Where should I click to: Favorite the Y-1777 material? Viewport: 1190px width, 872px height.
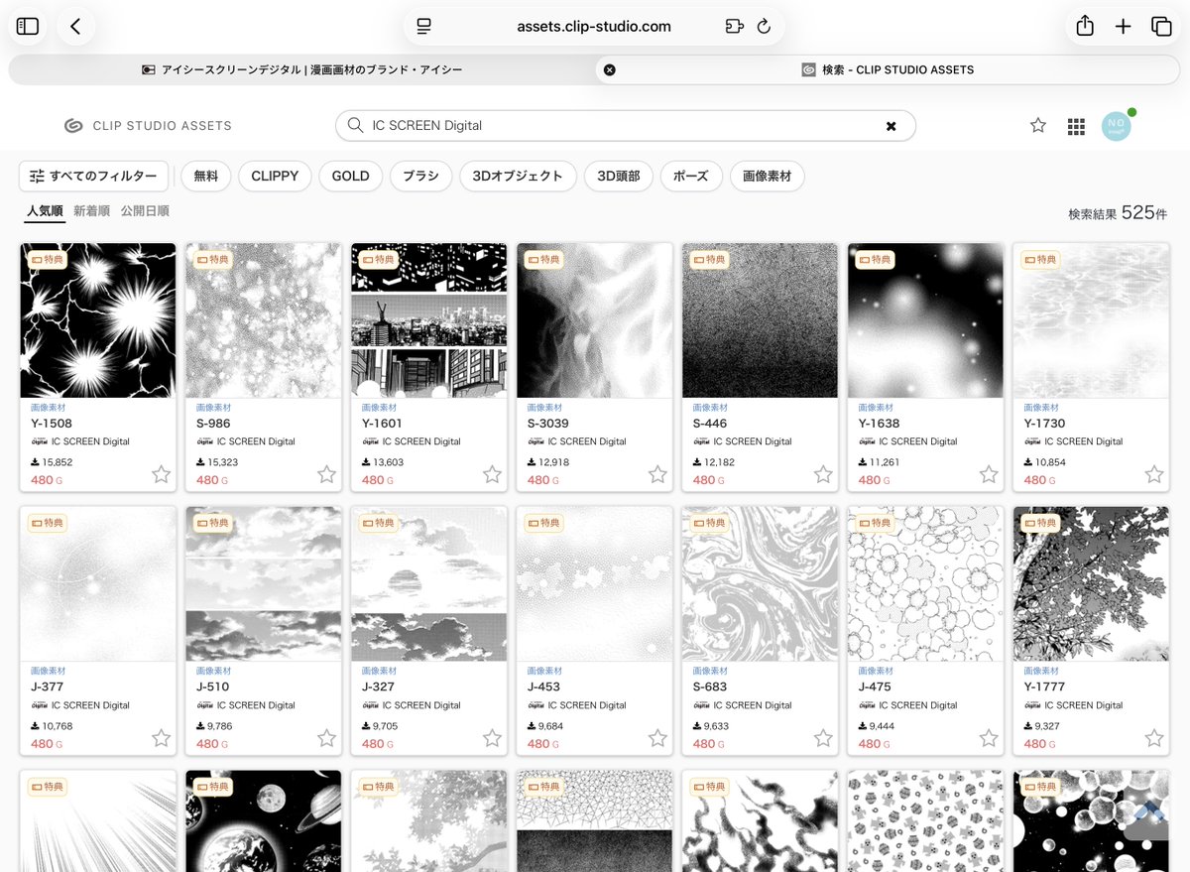[1155, 738]
